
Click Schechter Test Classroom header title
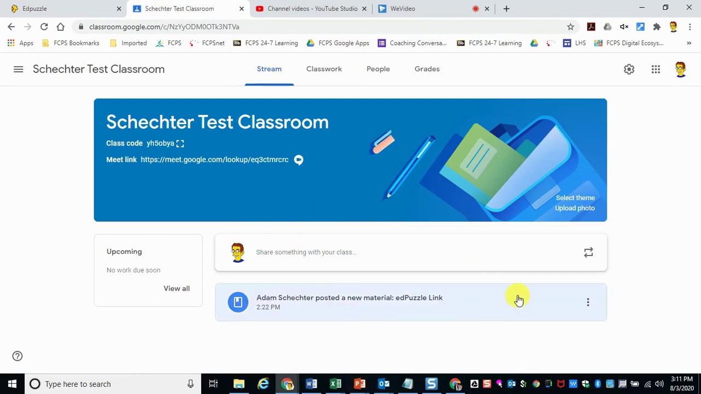point(99,69)
